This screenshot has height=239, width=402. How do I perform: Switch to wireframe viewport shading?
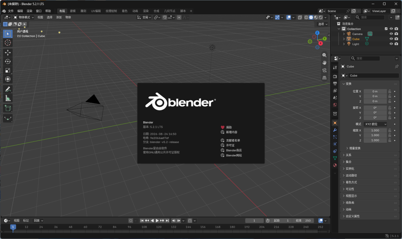306,17
